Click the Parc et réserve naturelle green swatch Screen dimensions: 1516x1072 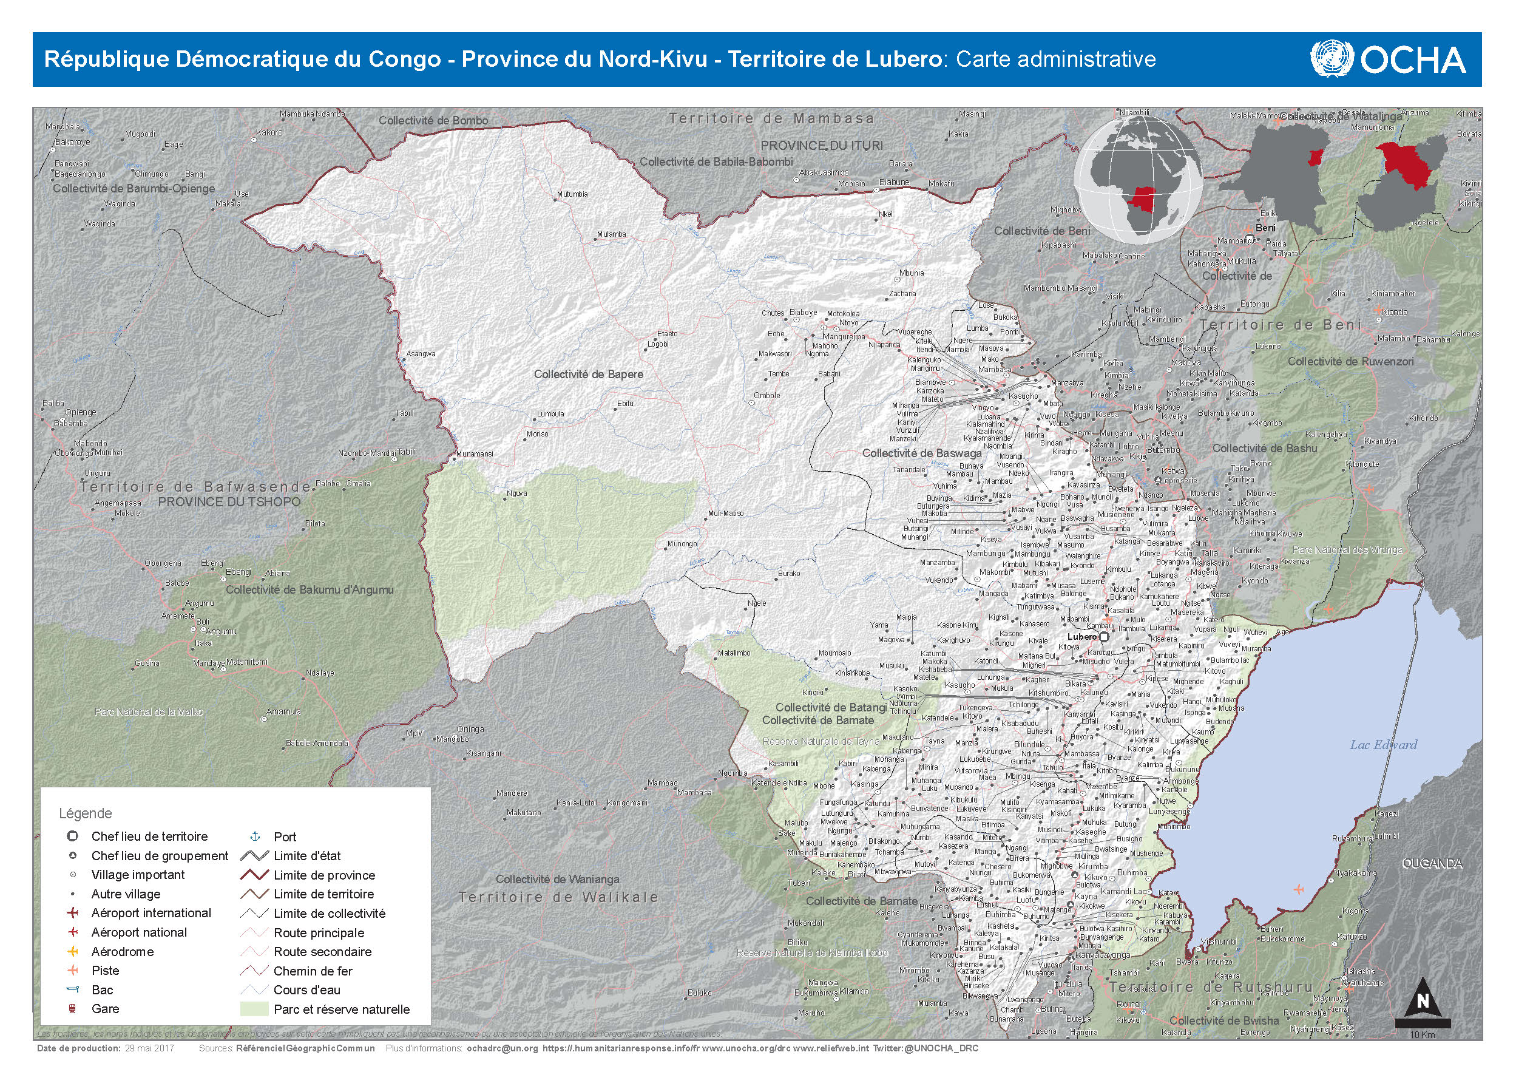254,1009
